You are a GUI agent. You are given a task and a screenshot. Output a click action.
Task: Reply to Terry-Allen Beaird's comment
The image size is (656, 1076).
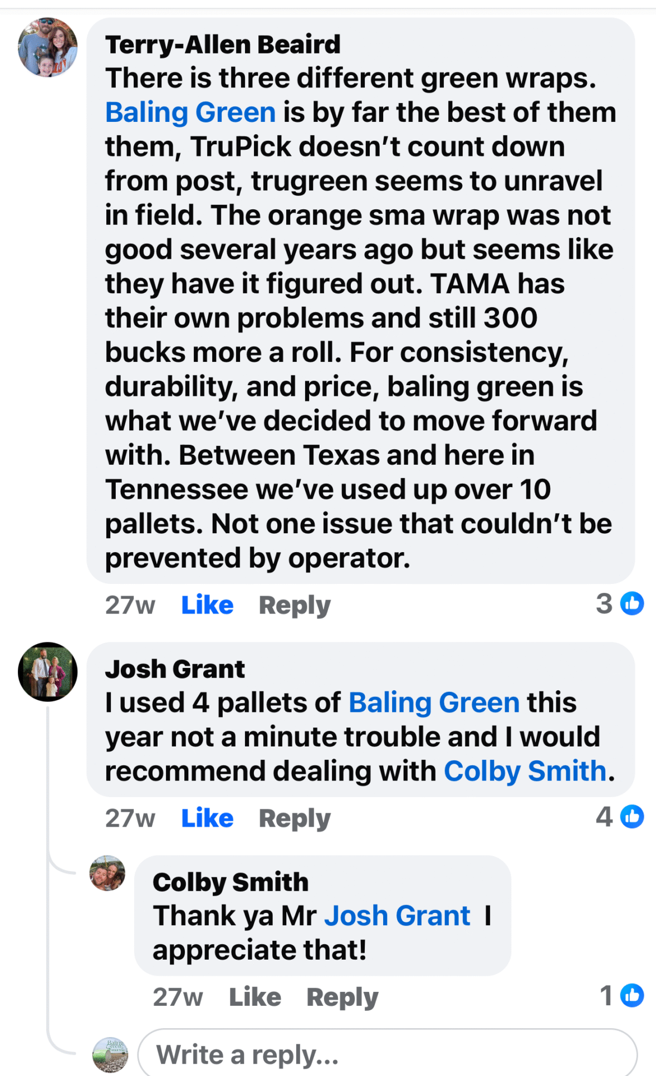pyautogui.click(x=295, y=605)
